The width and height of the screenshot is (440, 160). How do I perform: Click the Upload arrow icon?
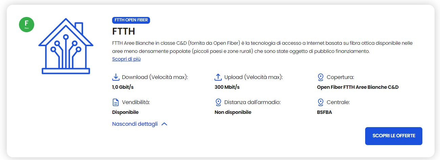218,77
